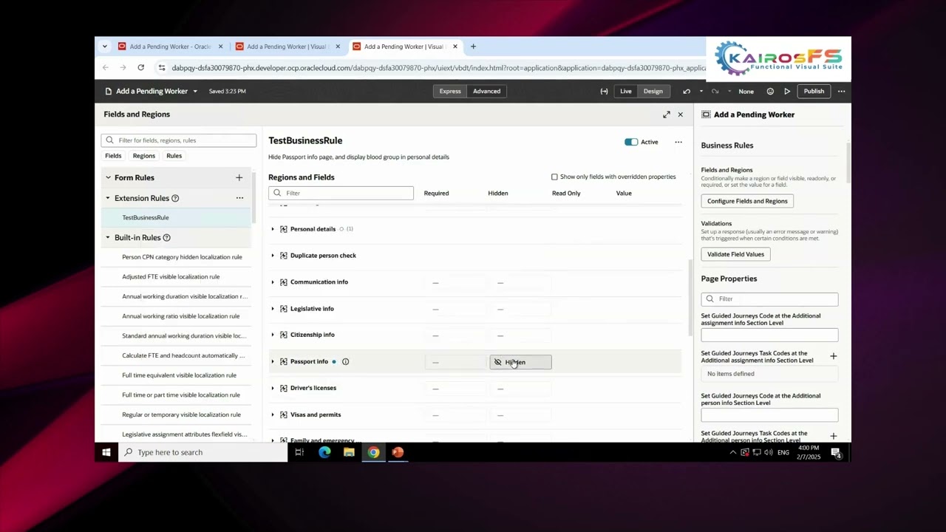
Task: Open PowerPoint from taskbar
Action: [398, 452]
